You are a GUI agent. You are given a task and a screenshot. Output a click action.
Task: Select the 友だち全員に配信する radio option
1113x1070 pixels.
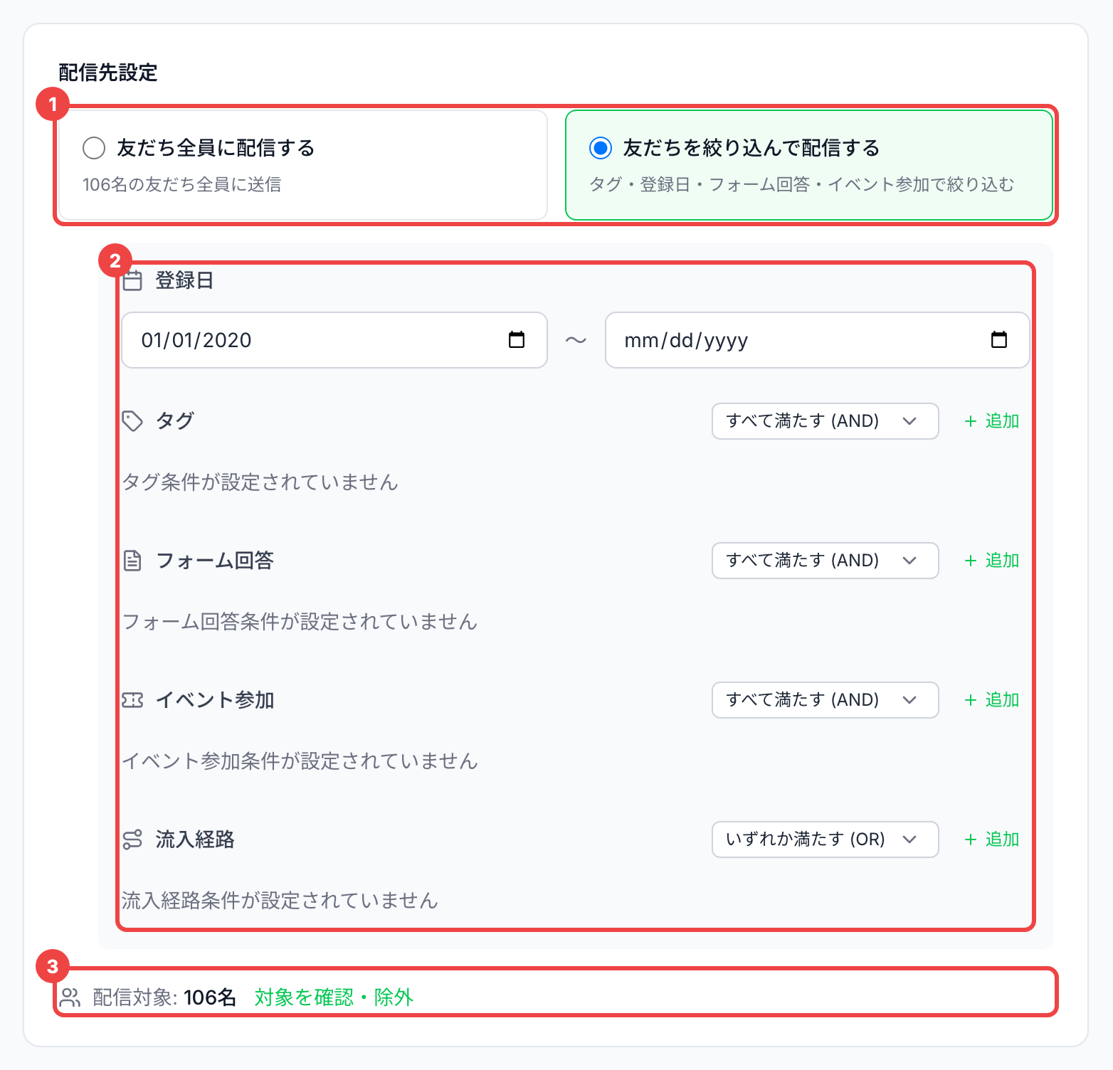[x=94, y=148]
